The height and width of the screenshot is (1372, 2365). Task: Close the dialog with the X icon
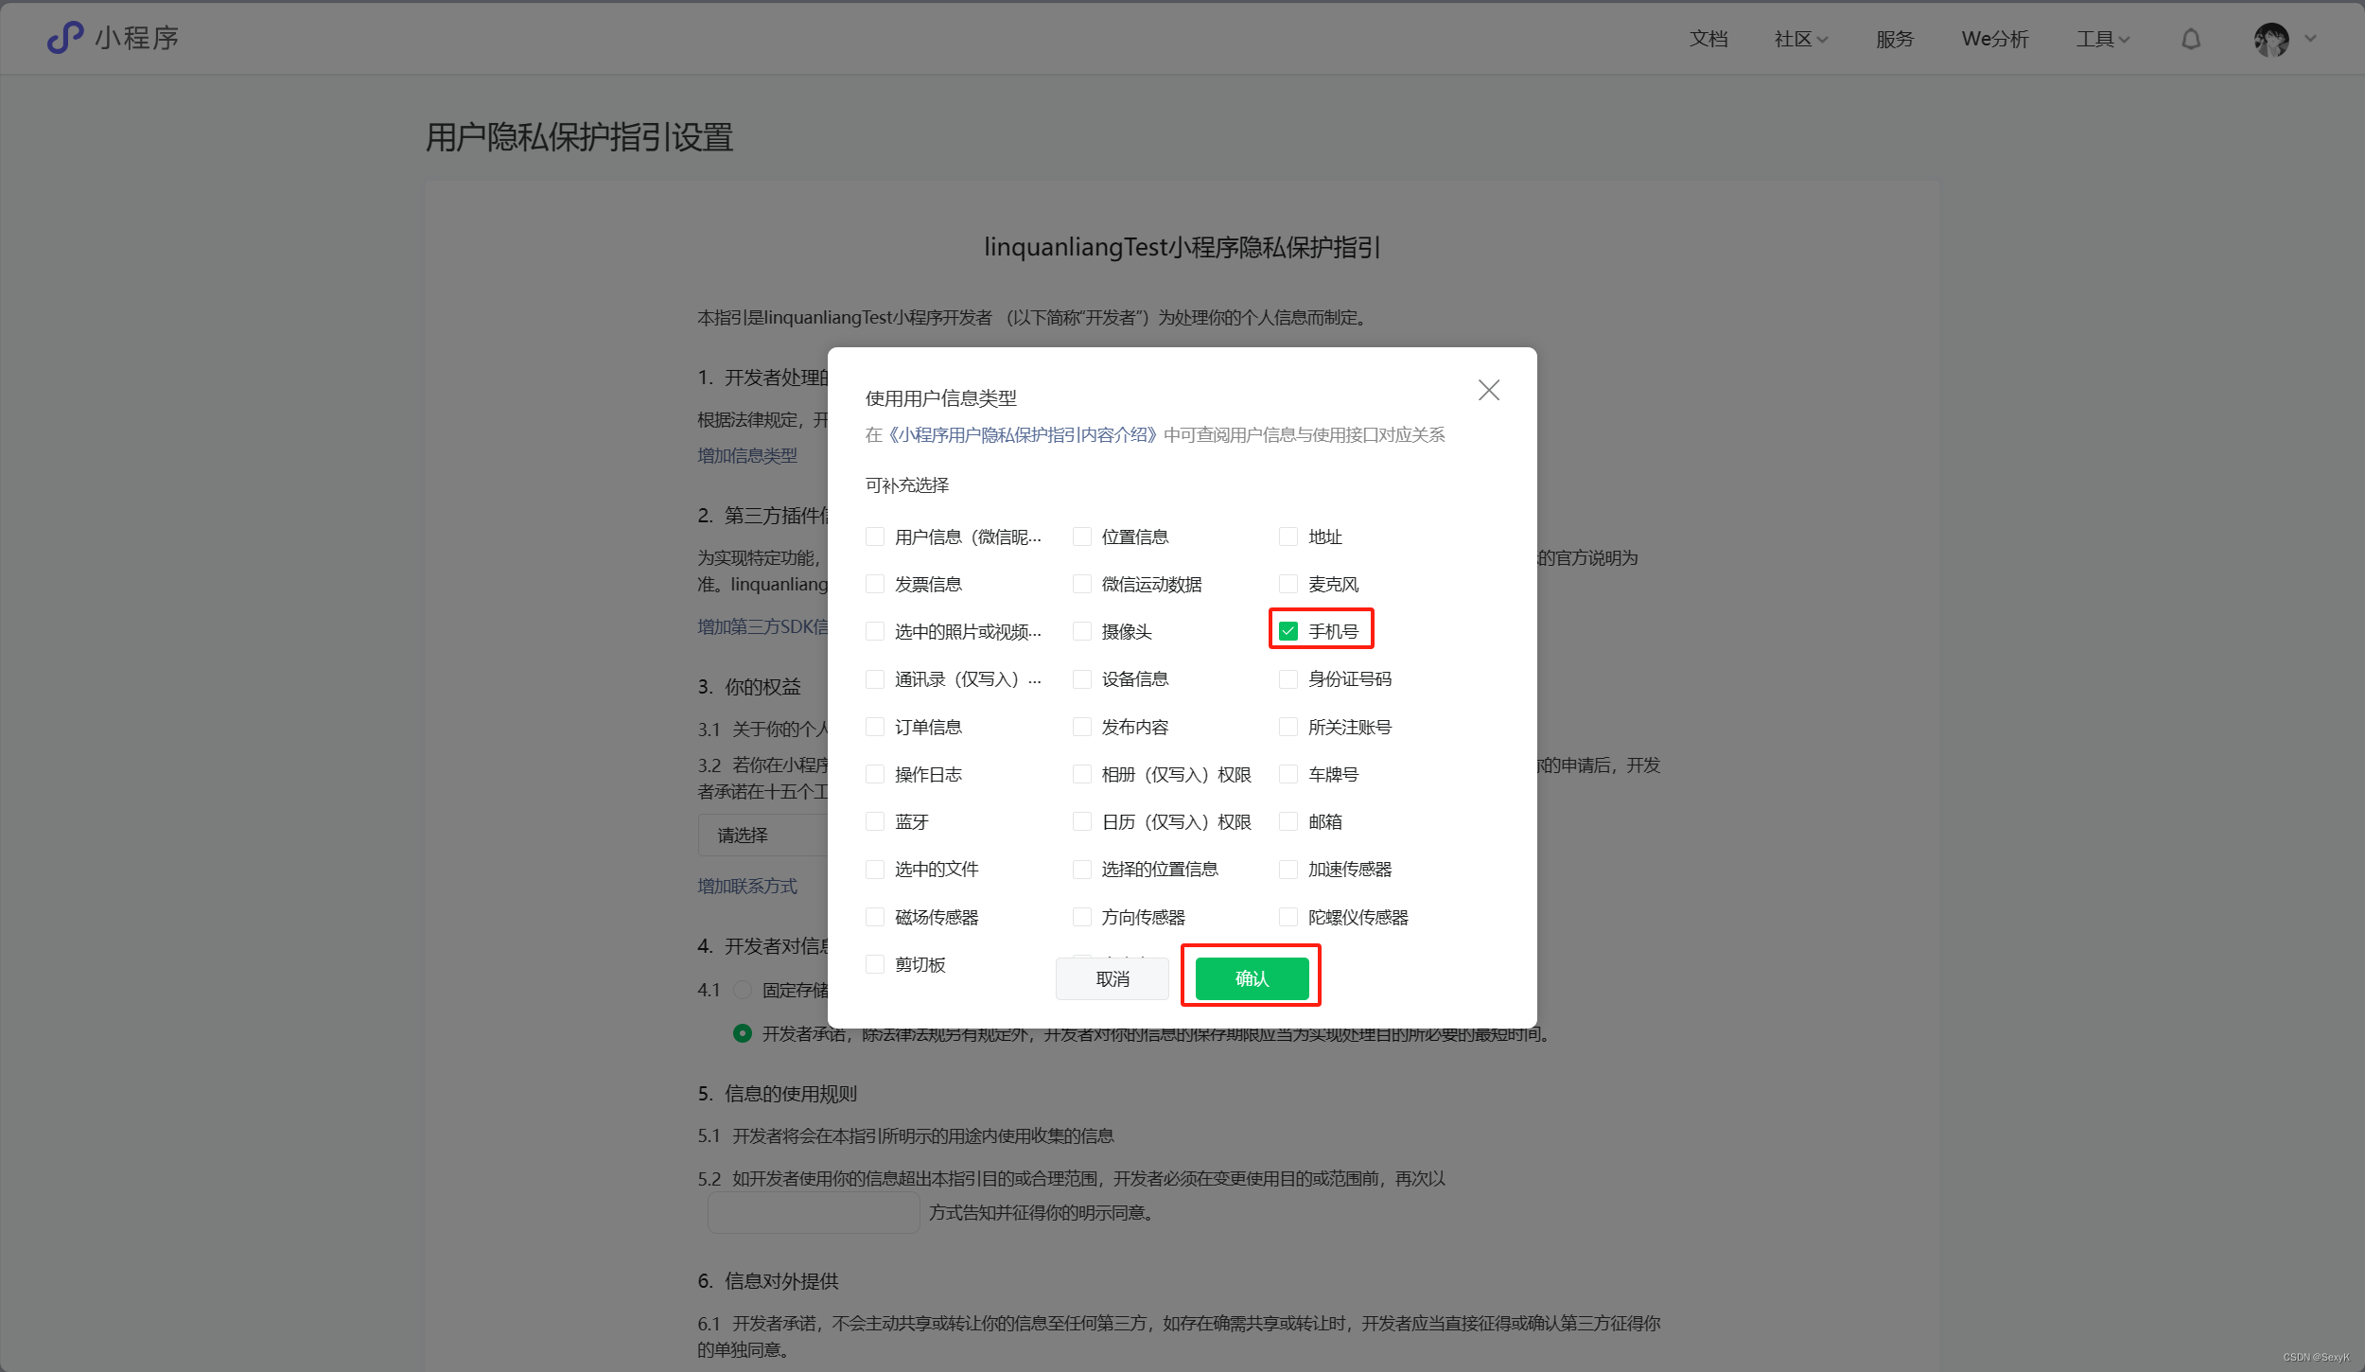click(x=1489, y=390)
